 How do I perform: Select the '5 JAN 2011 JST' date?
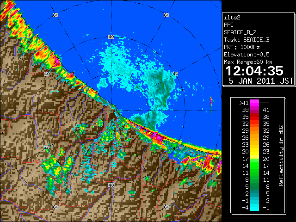(x=261, y=81)
